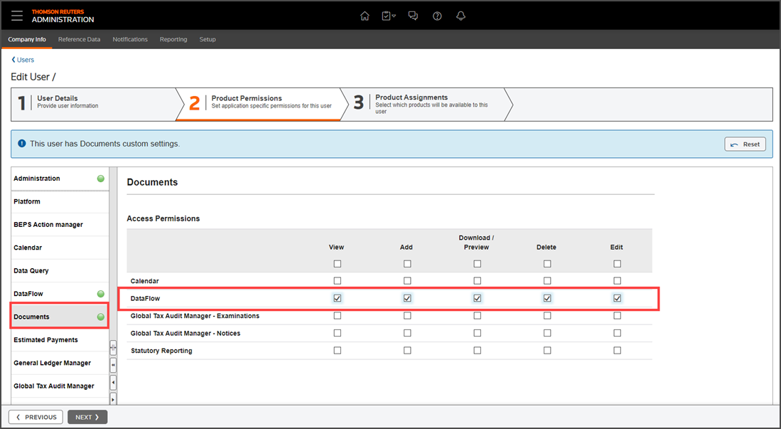The width and height of the screenshot is (781, 429).
Task: Check Calendar Add permission checkbox
Action: (x=407, y=281)
